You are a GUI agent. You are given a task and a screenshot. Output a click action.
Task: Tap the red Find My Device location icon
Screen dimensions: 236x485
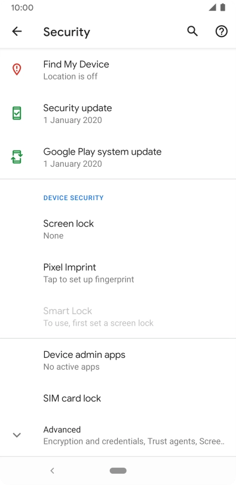click(x=17, y=69)
